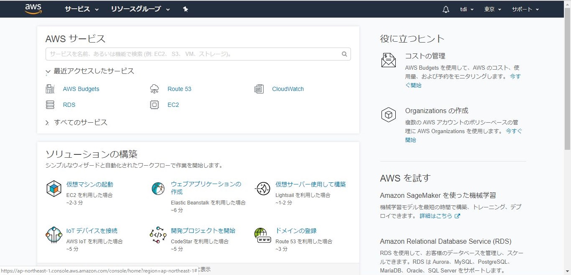Open the notifications bell icon
The image size is (571, 275).
(446, 9)
